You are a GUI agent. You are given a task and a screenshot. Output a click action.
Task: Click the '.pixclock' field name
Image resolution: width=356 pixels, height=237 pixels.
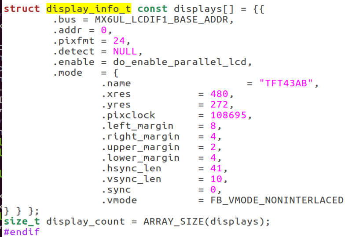pyautogui.click(x=128, y=115)
